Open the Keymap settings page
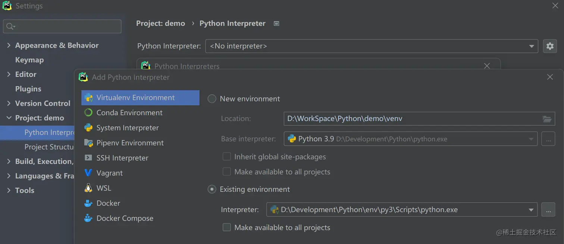The width and height of the screenshot is (564, 244). click(x=29, y=60)
